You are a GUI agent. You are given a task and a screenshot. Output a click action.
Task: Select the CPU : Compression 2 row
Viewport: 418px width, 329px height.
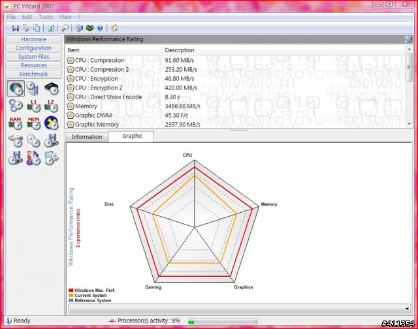pos(235,70)
